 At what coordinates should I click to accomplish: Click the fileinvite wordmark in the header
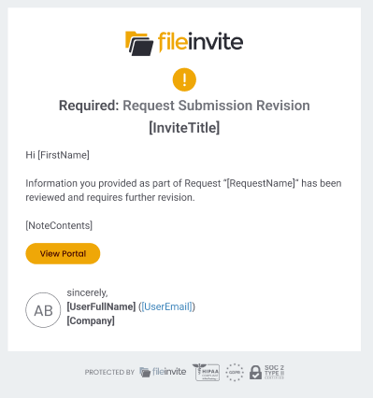coord(200,42)
